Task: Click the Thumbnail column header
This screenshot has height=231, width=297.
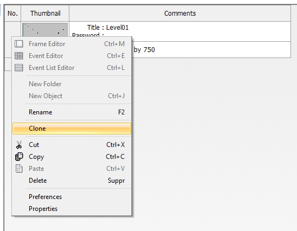Action: coord(45,13)
